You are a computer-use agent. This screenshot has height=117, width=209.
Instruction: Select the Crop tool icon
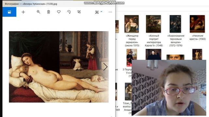(x=79, y=12)
